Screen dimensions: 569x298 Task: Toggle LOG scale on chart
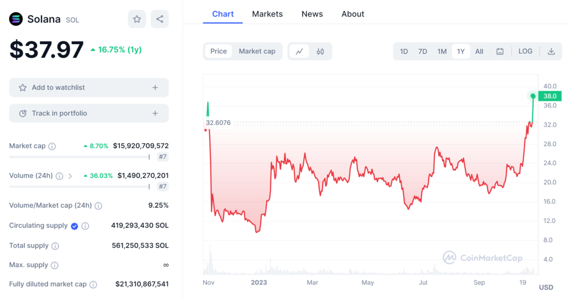pos(525,51)
